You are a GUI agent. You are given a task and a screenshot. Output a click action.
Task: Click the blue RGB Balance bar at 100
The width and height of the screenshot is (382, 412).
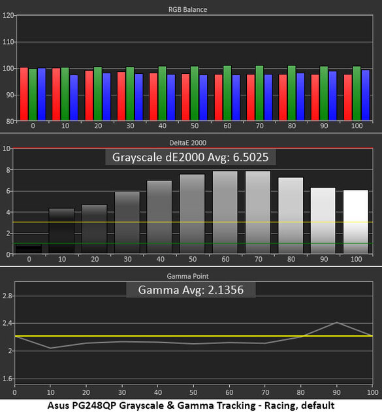coord(366,95)
